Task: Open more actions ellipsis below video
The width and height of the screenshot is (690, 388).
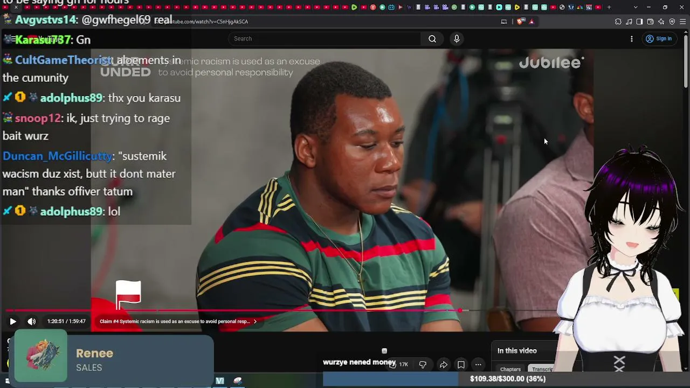Action: click(x=478, y=365)
